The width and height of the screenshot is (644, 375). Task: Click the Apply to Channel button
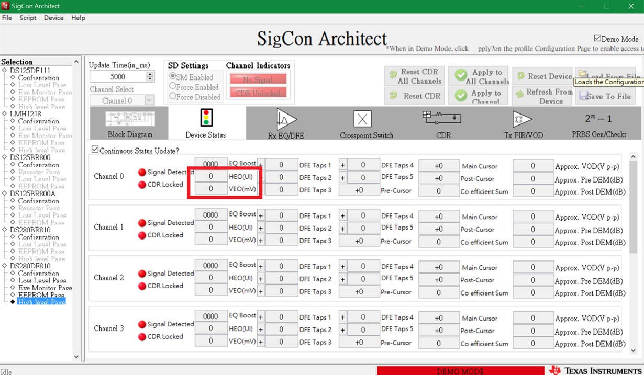click(479, 96)
